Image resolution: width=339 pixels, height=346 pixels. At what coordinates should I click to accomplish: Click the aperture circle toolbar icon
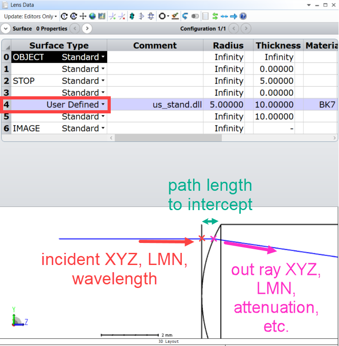click(x=162, y=16)
